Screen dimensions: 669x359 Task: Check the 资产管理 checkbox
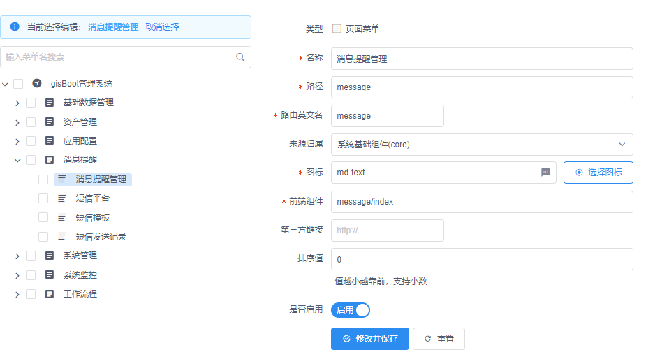[31, 122]
